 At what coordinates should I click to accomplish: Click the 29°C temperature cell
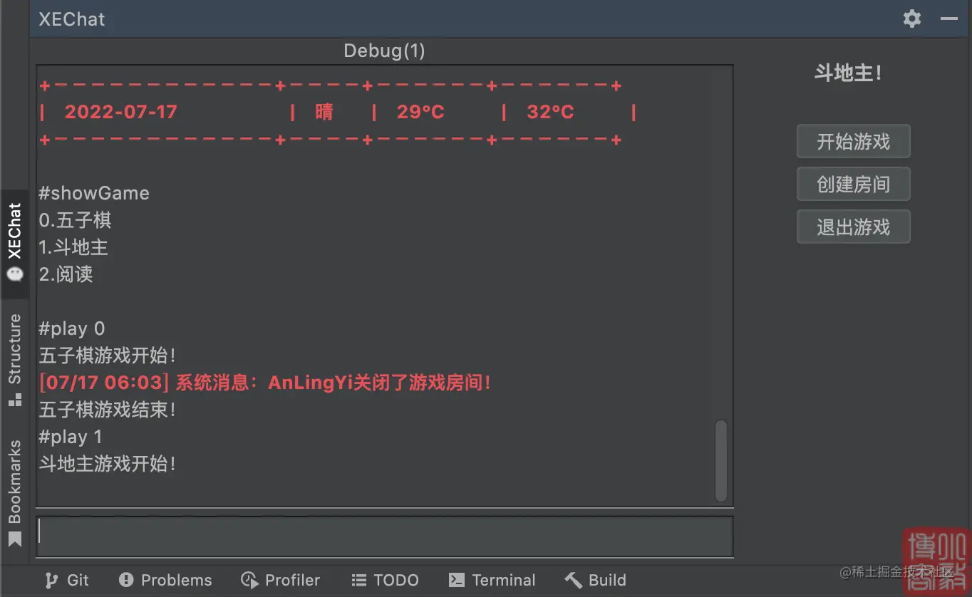click(x=420, y=112)
